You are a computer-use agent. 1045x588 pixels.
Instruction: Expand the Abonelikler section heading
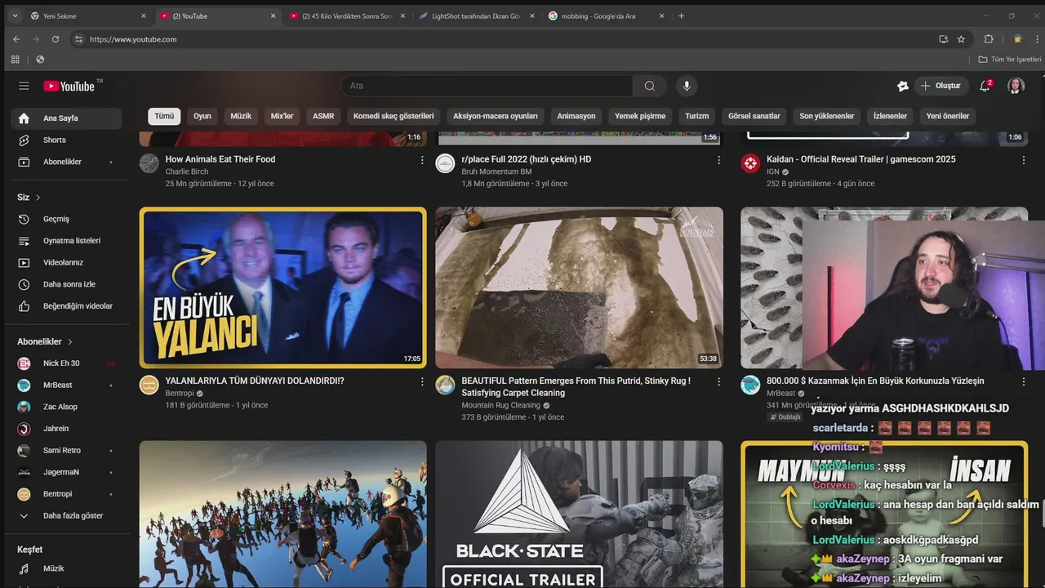point(45,341)
